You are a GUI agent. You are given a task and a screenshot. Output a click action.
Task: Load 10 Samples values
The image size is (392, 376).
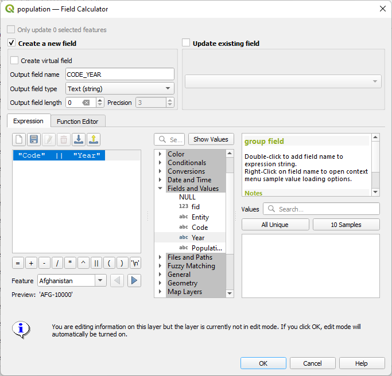click(x=346, y=225)
